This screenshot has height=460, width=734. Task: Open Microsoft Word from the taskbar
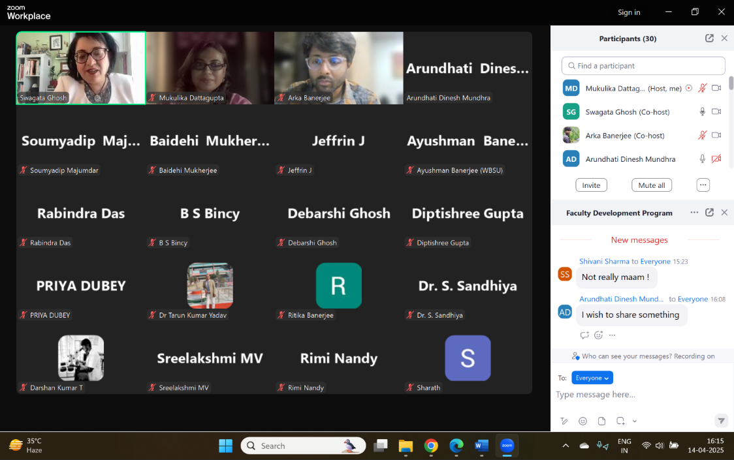[481, 446]
